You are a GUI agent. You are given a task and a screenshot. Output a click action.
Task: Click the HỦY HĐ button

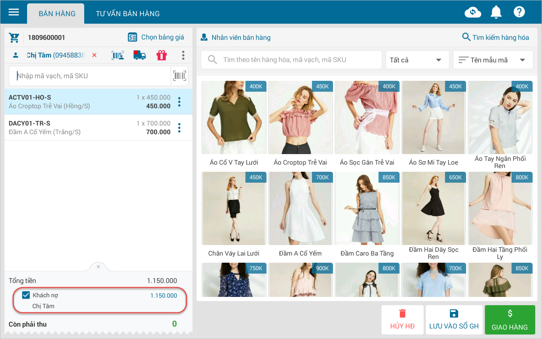pyautogui.click(x=402, y=319)
